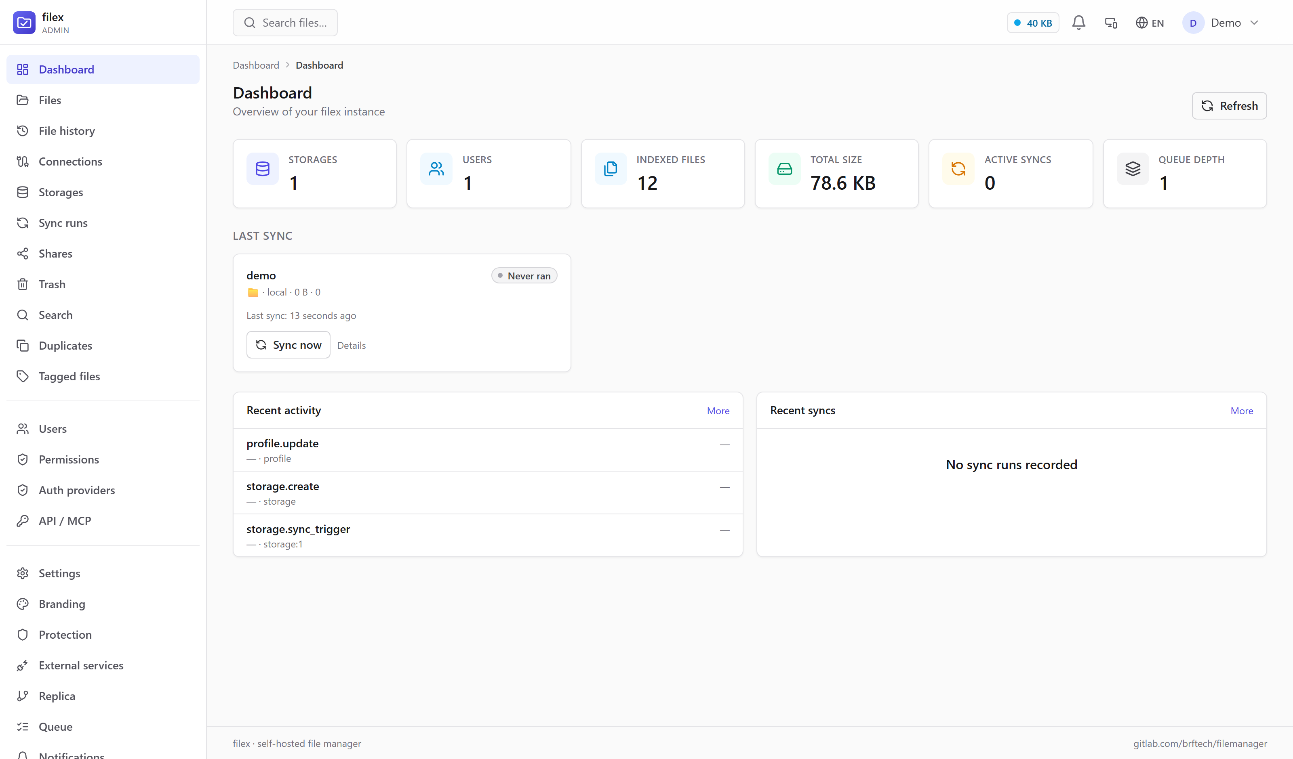Open More in Recent activity

(718, 411)
